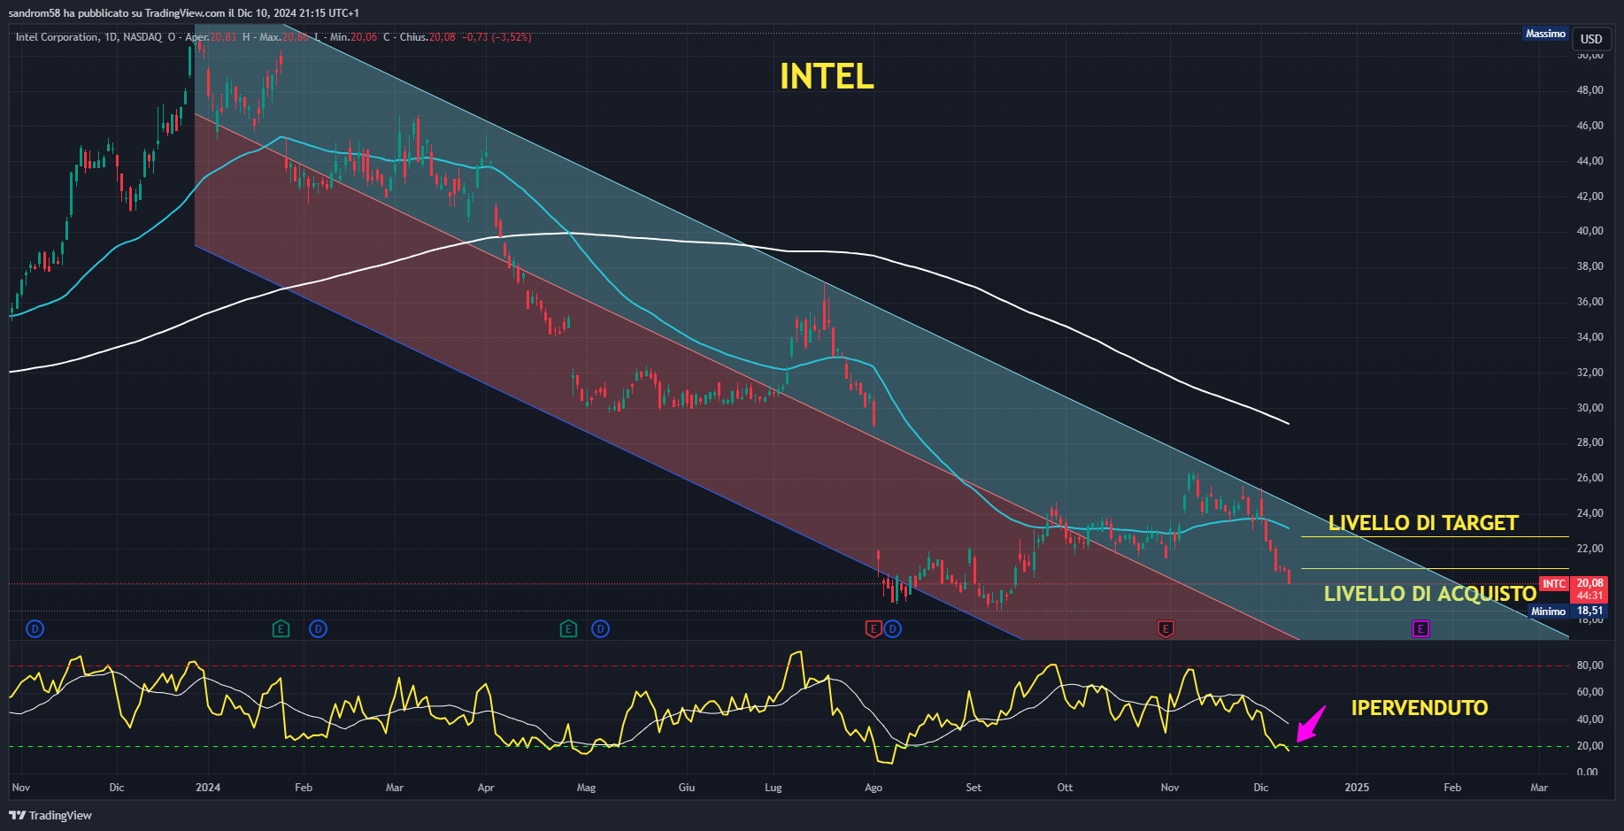
Task: Select the INTC ticker price tag
Action: tap(1554, 584)
